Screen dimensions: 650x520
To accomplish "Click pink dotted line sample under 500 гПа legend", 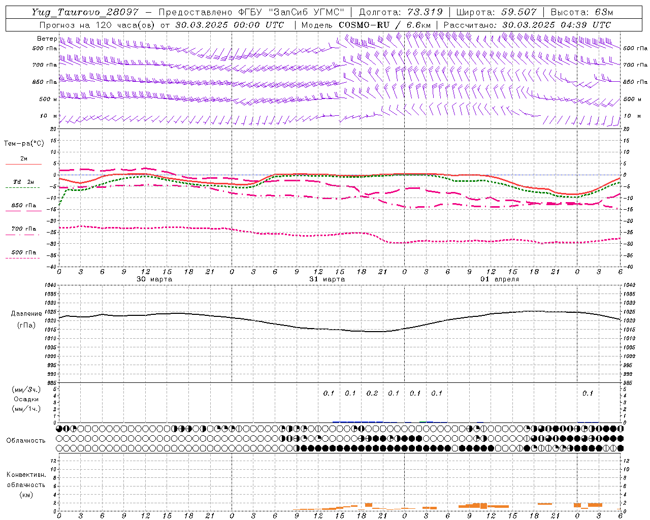I will (x=22, y=258).
